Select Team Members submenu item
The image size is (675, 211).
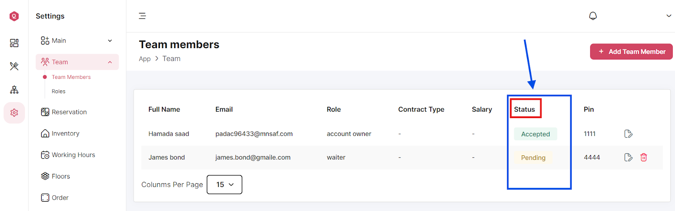(x=71, y=77)
